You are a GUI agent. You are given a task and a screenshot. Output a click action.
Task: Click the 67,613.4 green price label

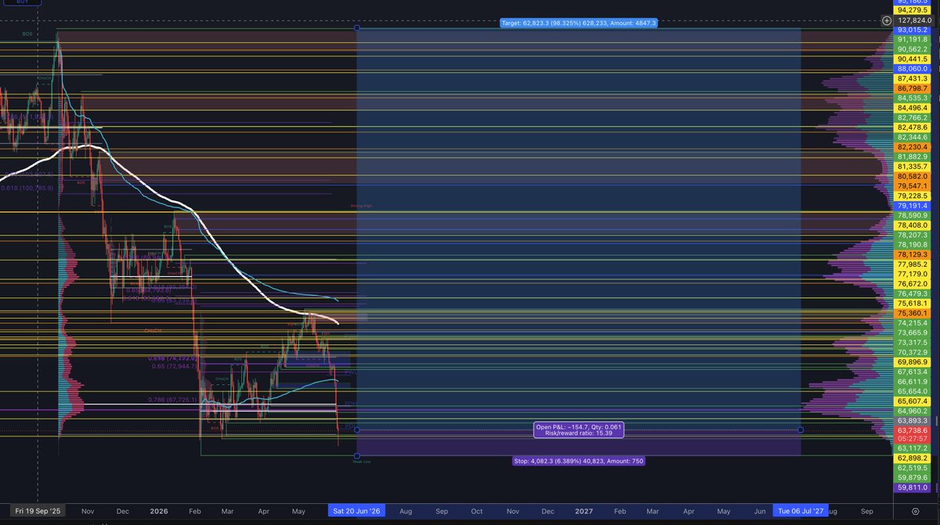tap(913, 372)
